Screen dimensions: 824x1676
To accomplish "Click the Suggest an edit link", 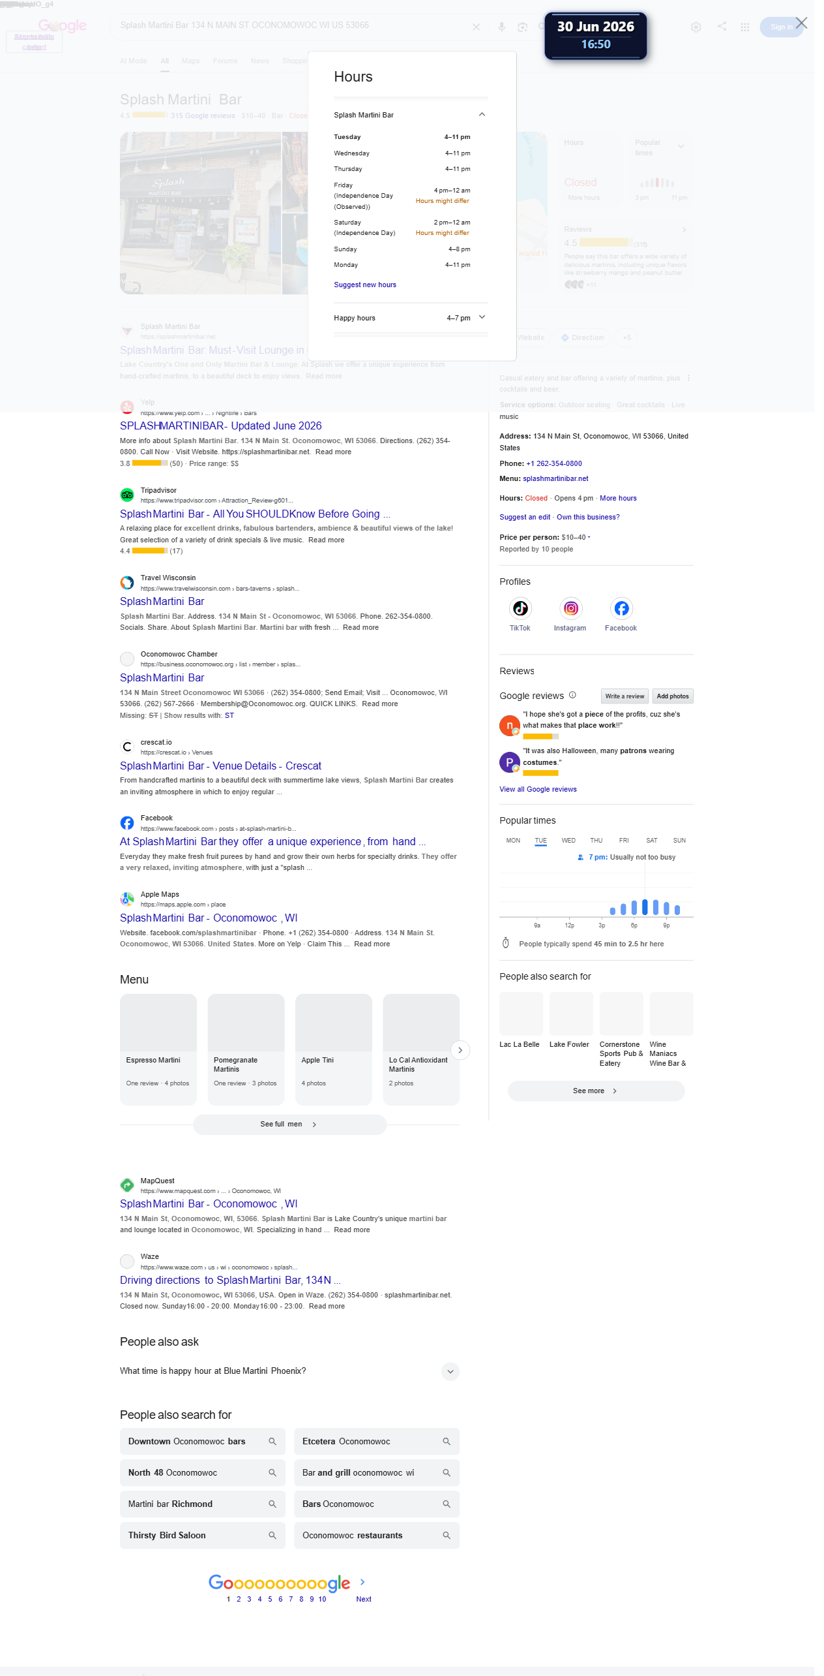I will click(x=525, y=517).
